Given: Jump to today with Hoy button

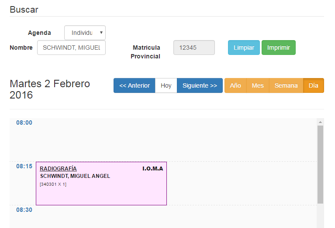Looking at the screenshot, I should [x=166, y=85].
